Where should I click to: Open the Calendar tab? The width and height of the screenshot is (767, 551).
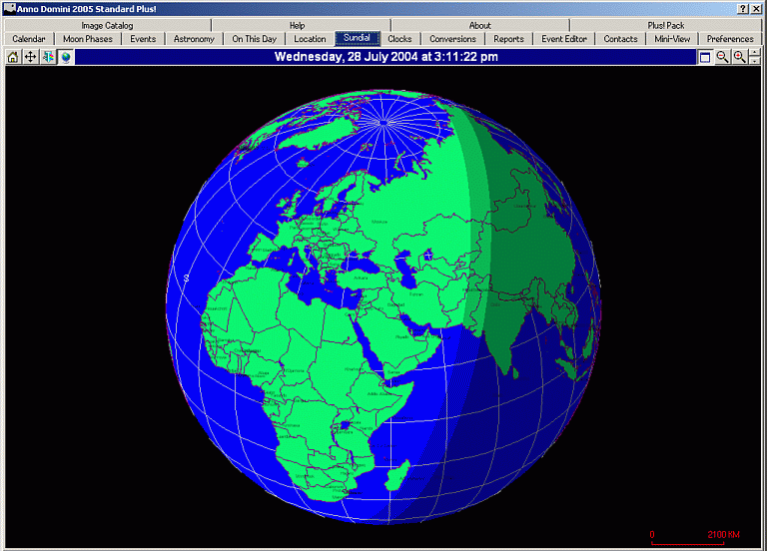(x=29, y=39)
